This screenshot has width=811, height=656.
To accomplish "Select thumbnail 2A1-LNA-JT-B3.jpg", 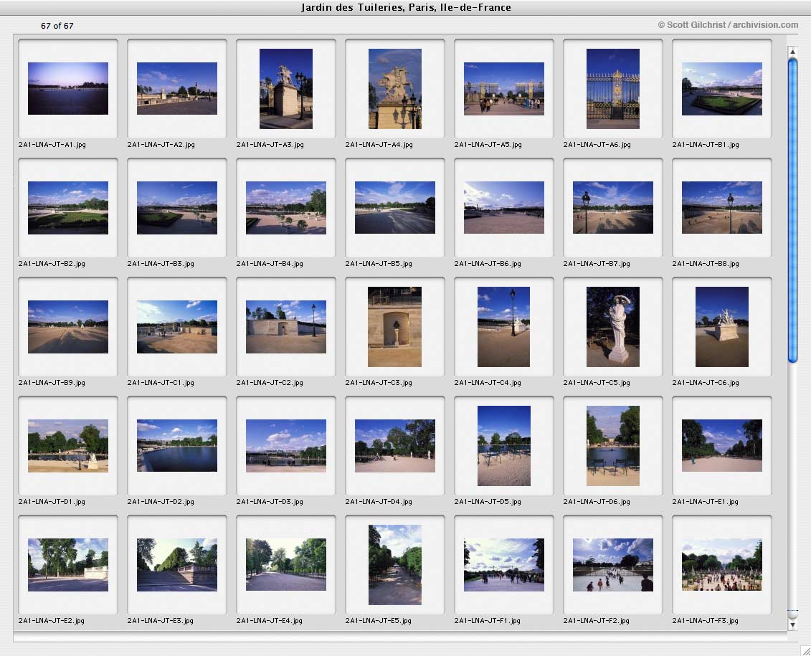I will pos(177,208).
